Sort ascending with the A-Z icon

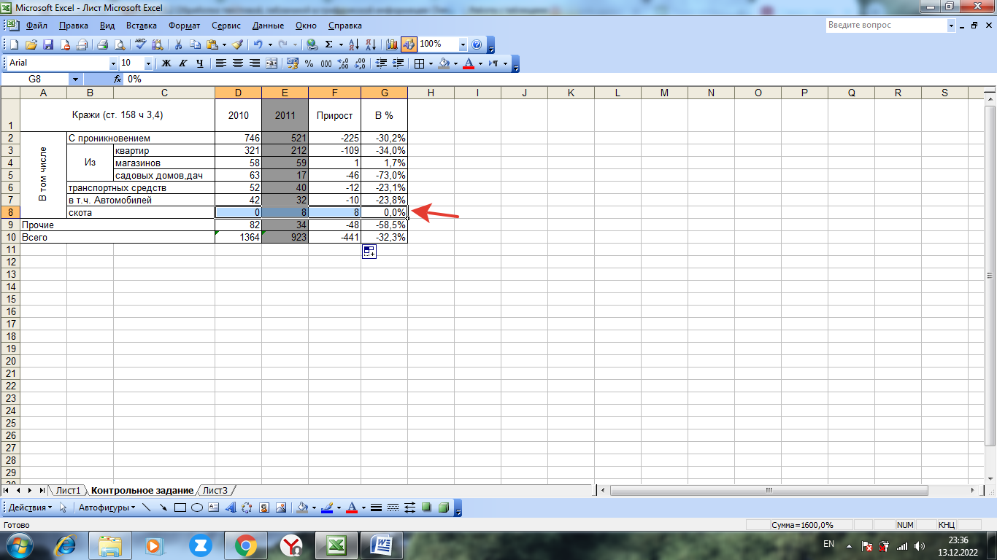tap(353, 44)
